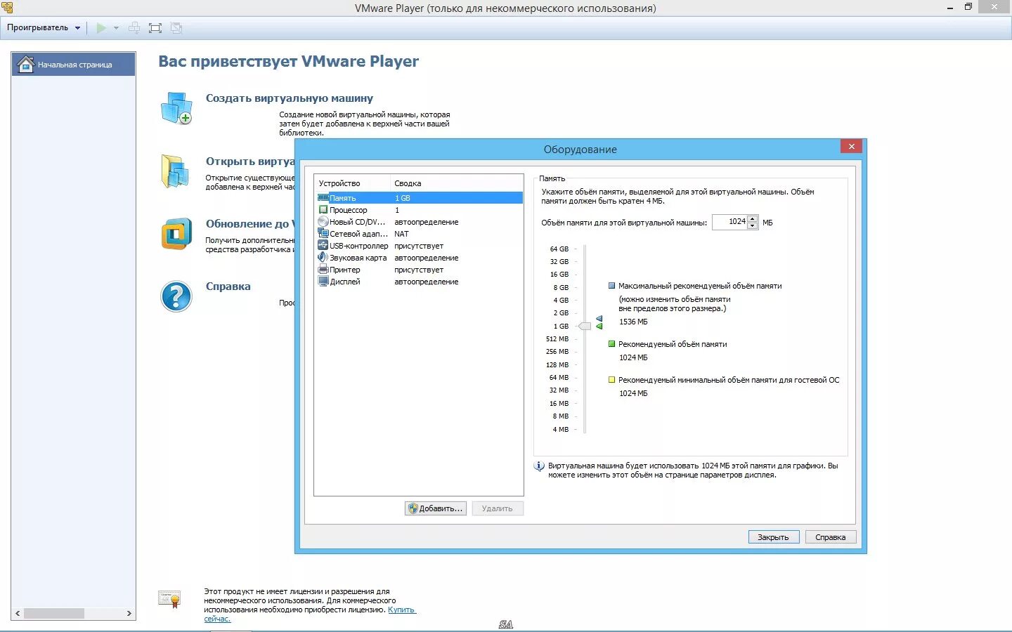
Task: Select the Дисплей device row
Action: pyautogui.click(x=420, y=282)
